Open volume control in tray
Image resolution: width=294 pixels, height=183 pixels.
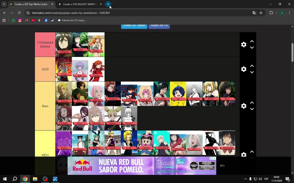pos(260,179)
